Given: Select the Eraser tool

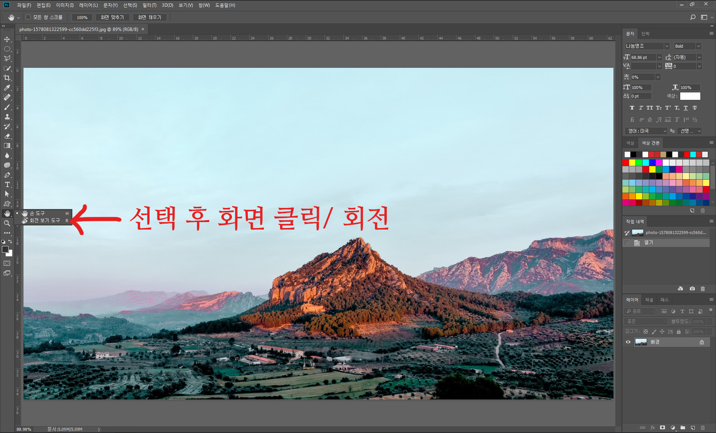Looking at the screenshot, I should [7, 136].
